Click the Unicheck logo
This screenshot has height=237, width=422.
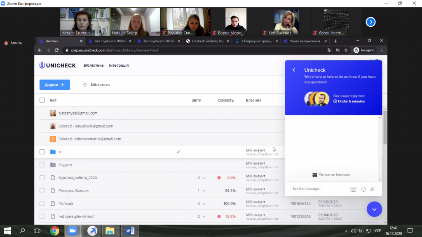point(57,65)
